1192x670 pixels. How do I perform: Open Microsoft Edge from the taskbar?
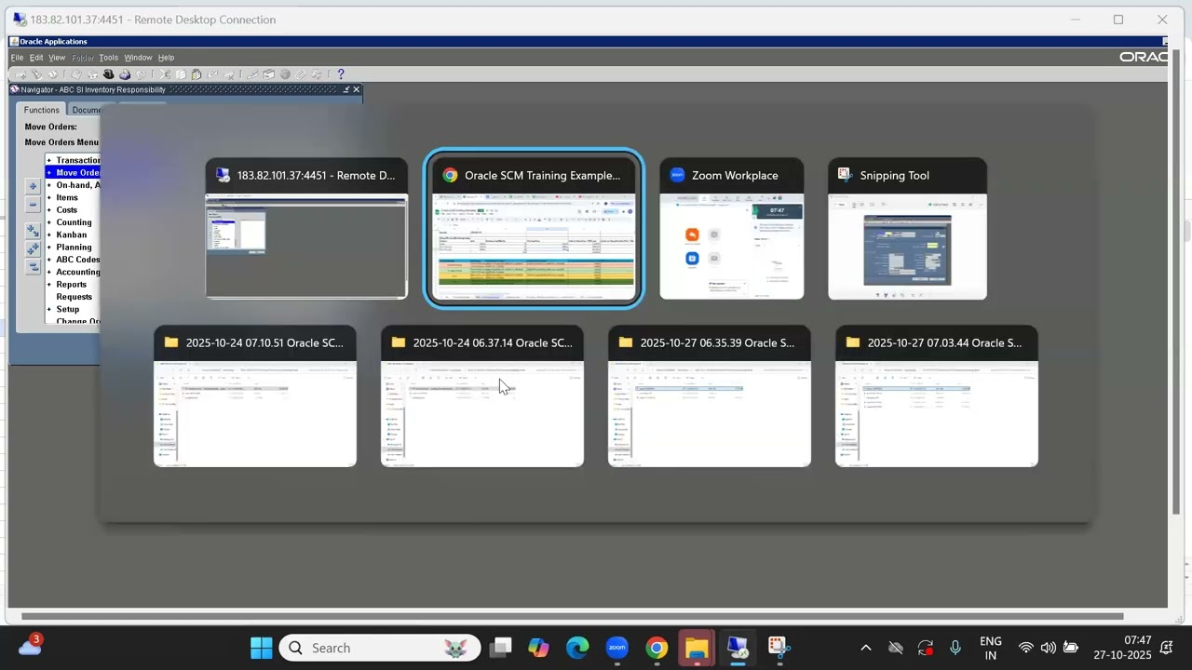577,648
